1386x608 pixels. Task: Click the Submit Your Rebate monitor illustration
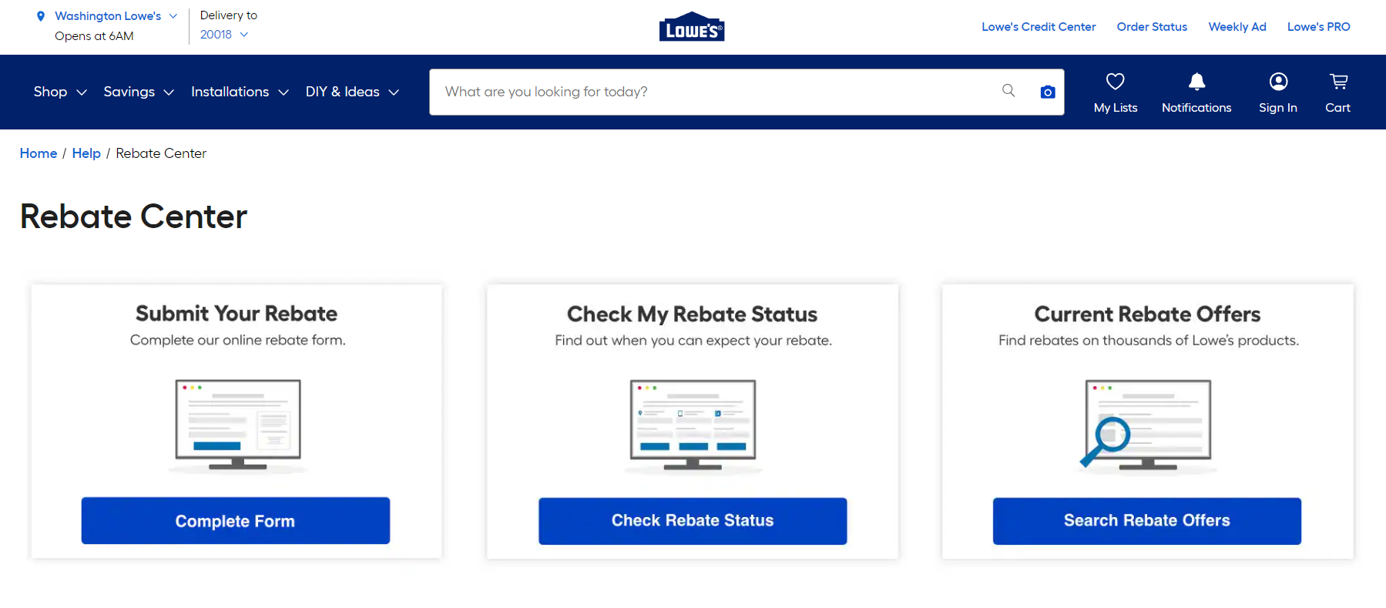237,425
